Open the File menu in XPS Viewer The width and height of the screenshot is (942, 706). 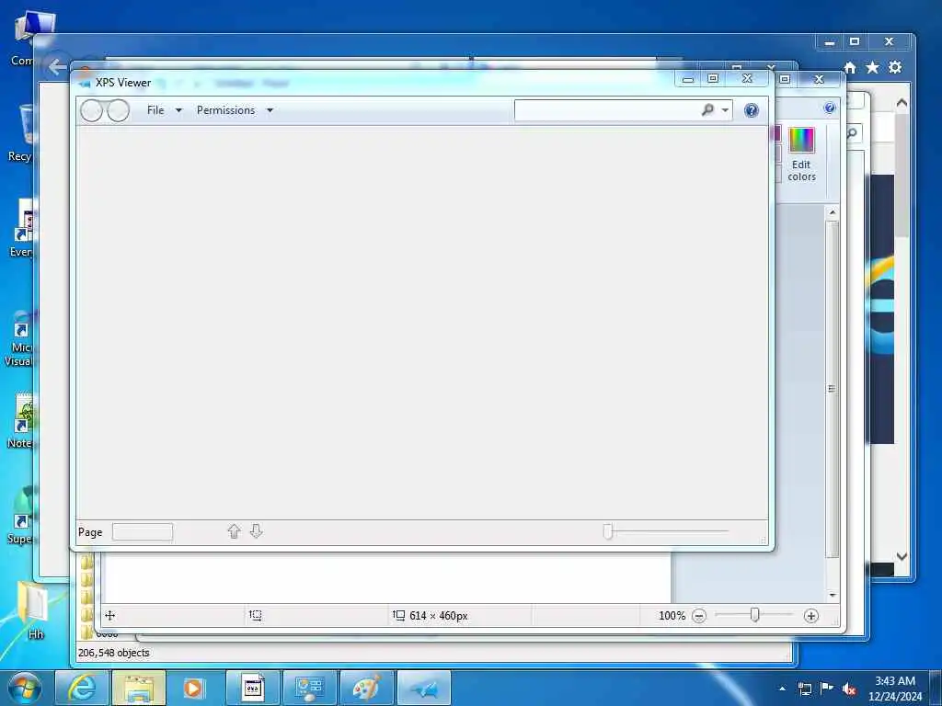point(155,110)
